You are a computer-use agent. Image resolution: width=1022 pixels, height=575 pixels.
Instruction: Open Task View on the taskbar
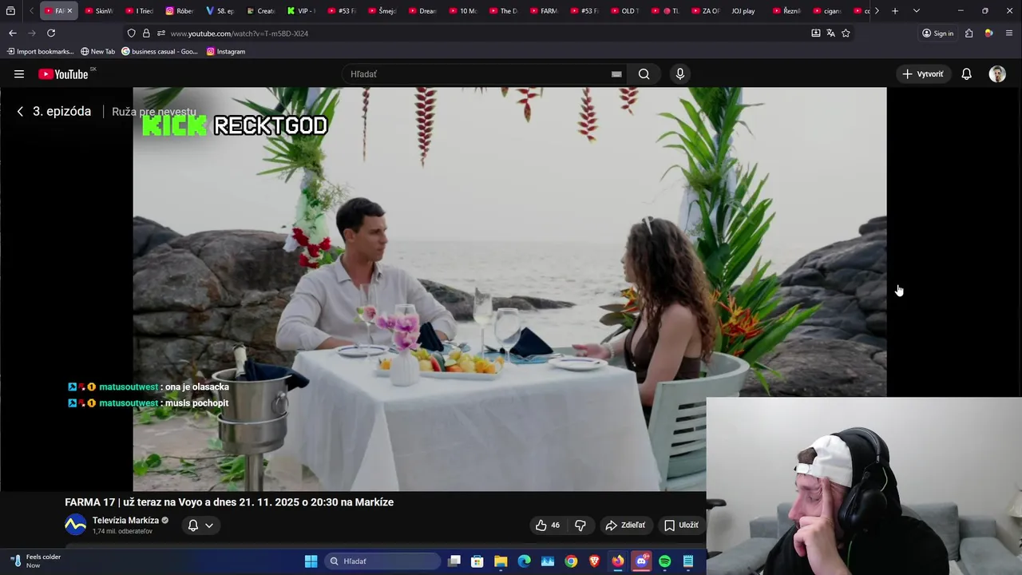point(454,561)
